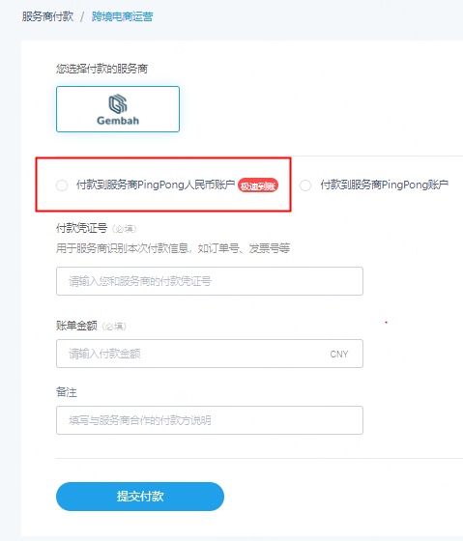Click the 您选择付款的服务商 heading
This screenshot has width=463, height=541.
[x=101, y=69]
